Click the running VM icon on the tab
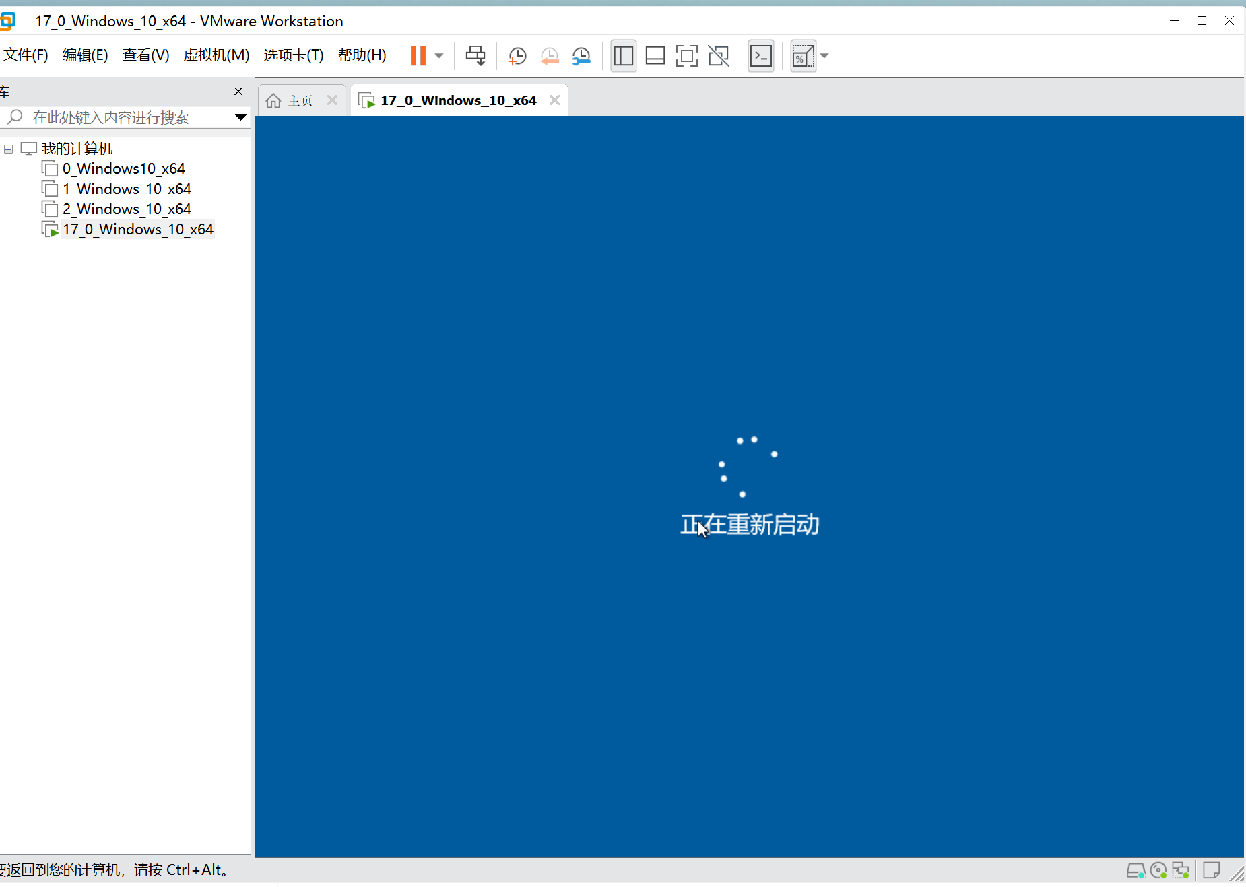The image size is (1246, 887). click(367, 100)
